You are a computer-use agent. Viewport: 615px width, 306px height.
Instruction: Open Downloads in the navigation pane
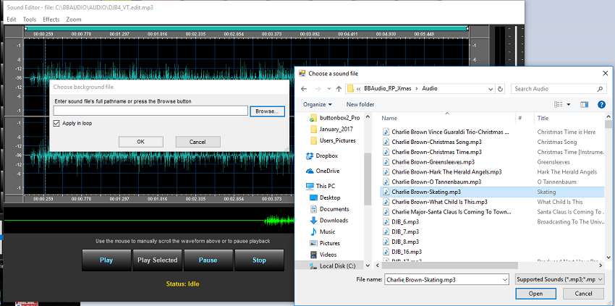point(328,220)
